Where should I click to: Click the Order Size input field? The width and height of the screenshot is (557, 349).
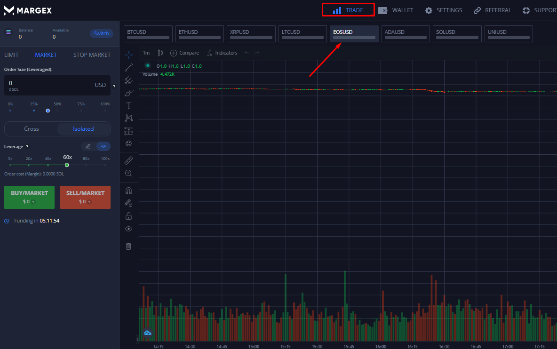click(57, 85)
